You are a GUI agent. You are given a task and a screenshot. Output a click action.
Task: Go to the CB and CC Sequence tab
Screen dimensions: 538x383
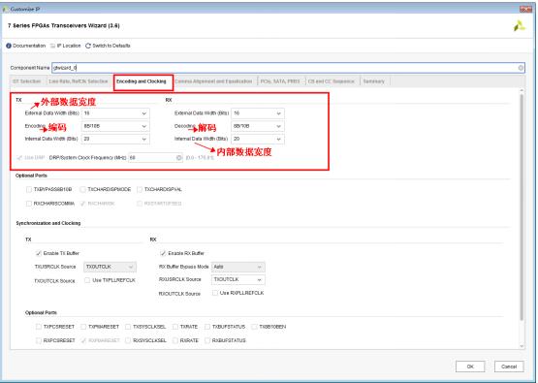click(x=332, y=81)
